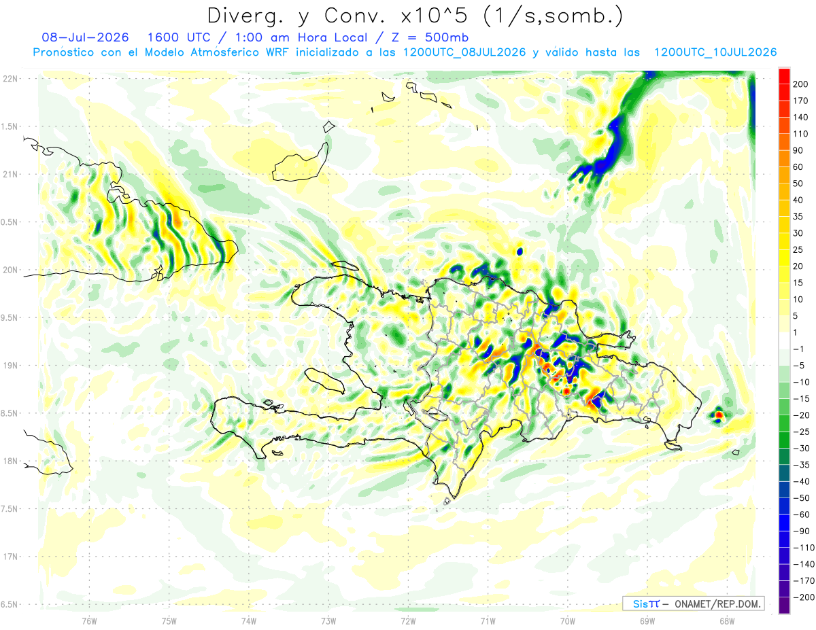Click the '-200' color bar value
This screenshot has height=630, width=816.
coord(804,597)
